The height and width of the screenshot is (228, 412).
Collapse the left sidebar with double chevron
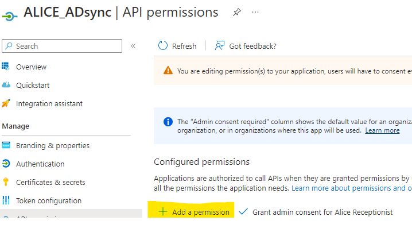133,46
